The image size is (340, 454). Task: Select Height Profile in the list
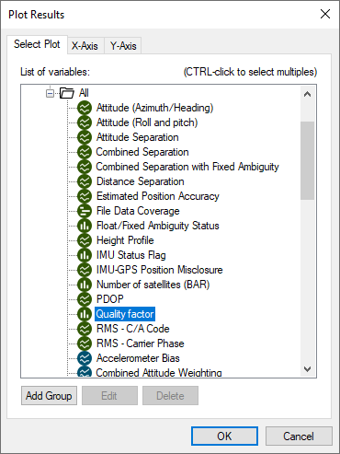click(x=125, y=240)
